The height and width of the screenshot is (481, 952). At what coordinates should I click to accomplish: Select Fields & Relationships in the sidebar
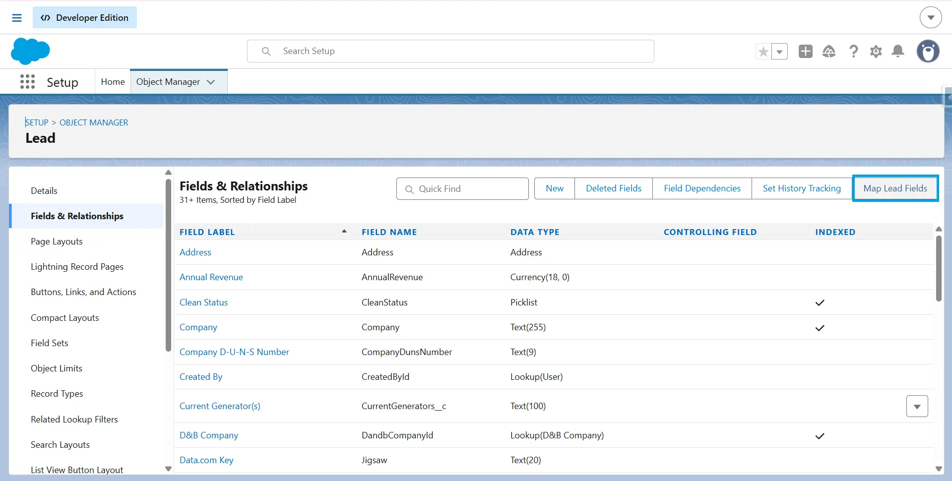(77, 216)
